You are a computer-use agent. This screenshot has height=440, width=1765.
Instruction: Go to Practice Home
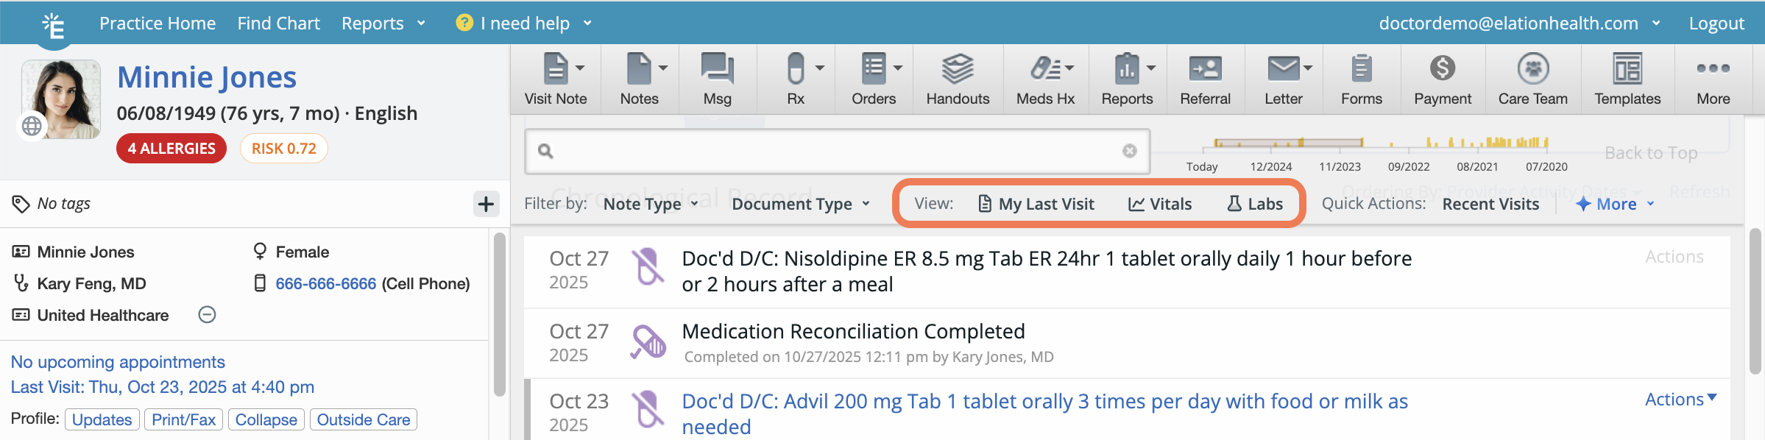[158, 24]
